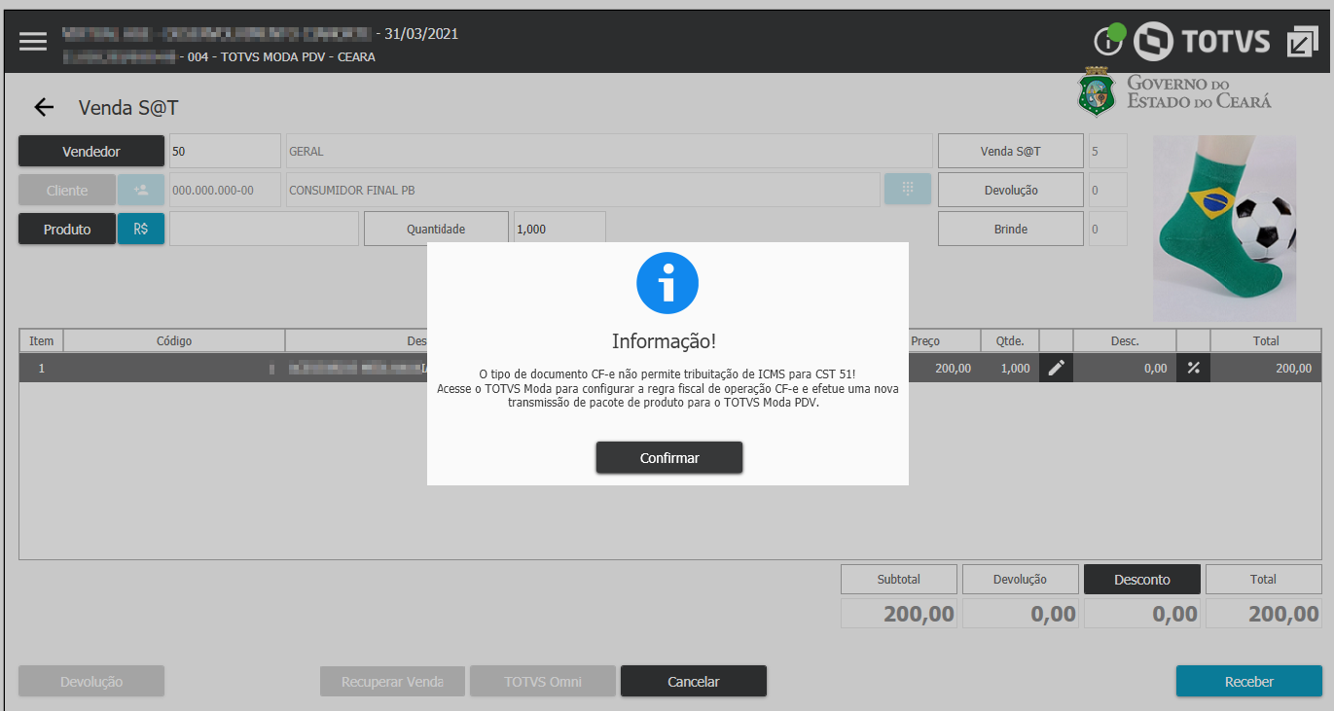Viewport: 1334px width, 711px height.
Task: Click the Total label in the totals area
Action: [1264, 579]
